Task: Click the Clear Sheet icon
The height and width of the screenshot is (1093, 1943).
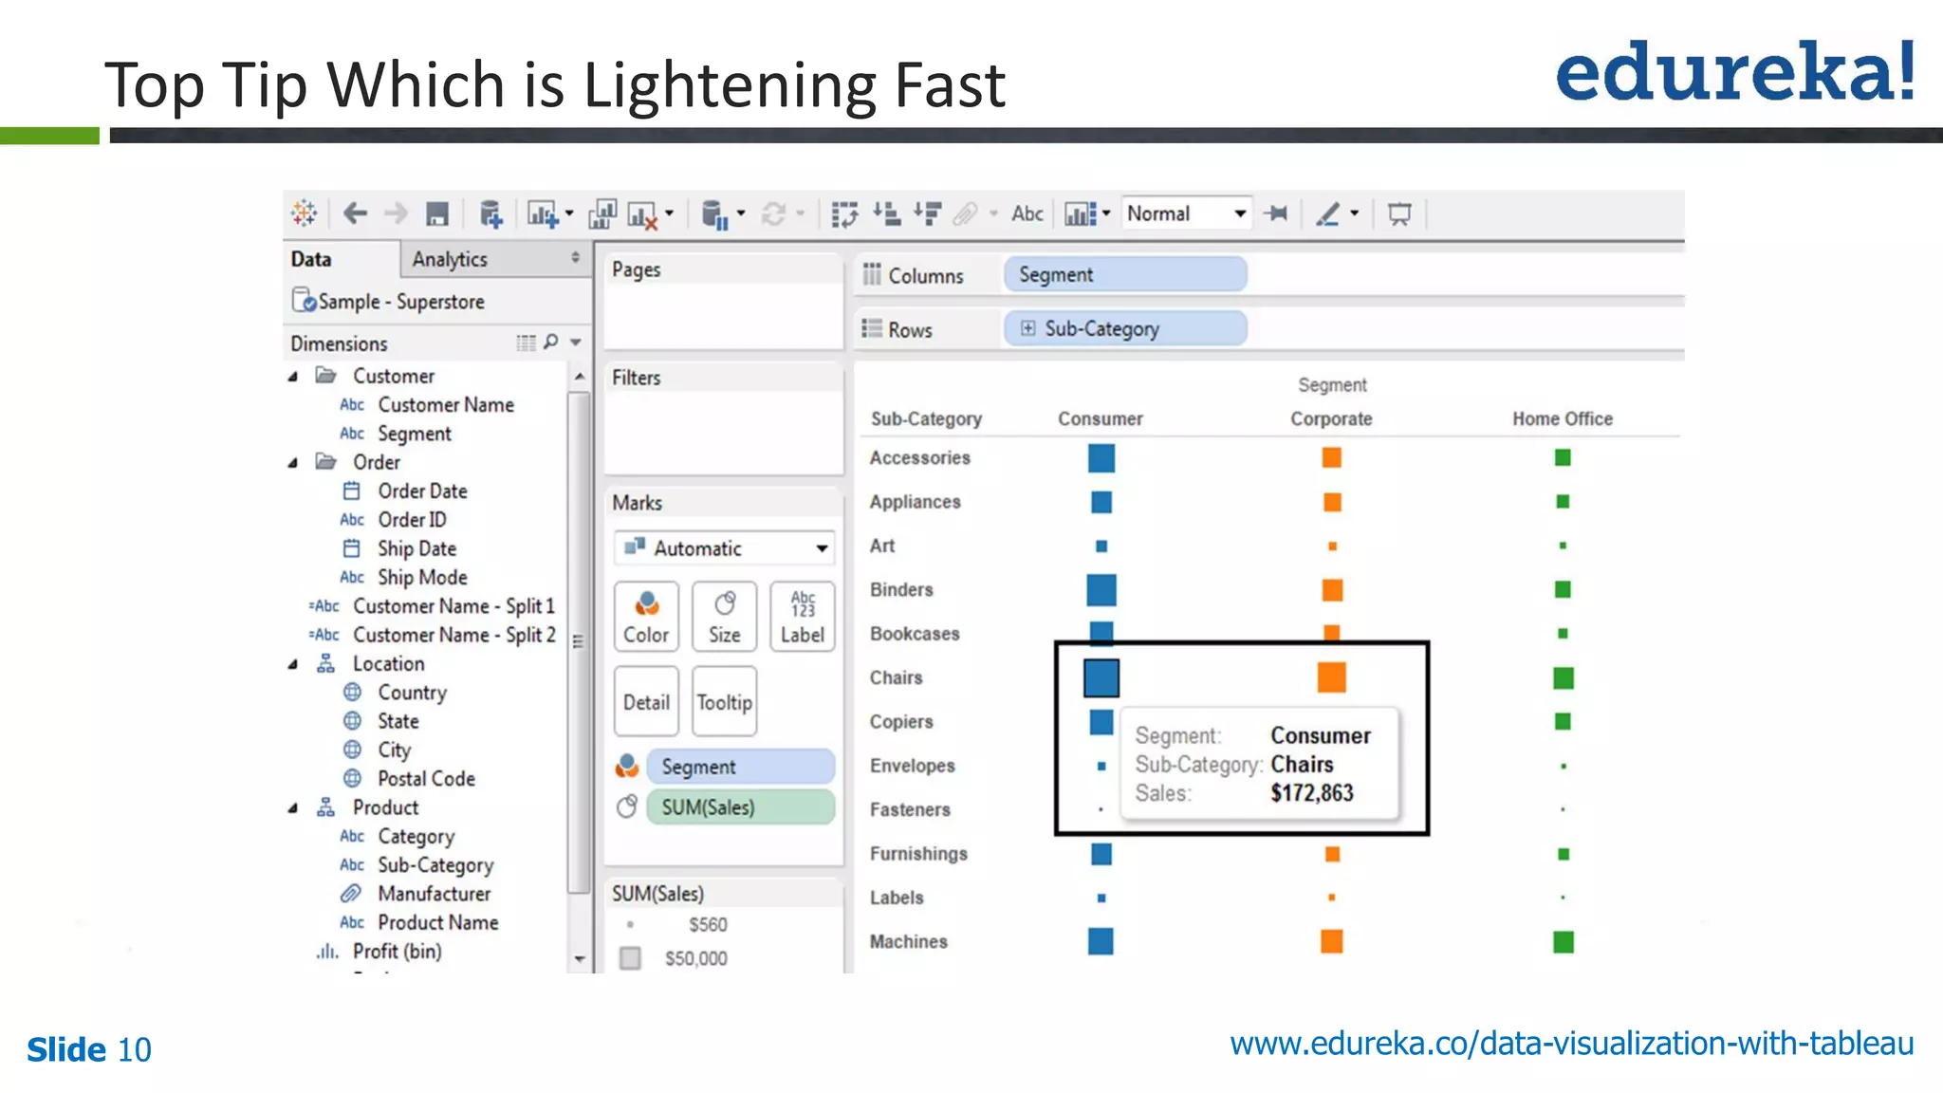Action: pyautogui.click(x=642, y=215)
